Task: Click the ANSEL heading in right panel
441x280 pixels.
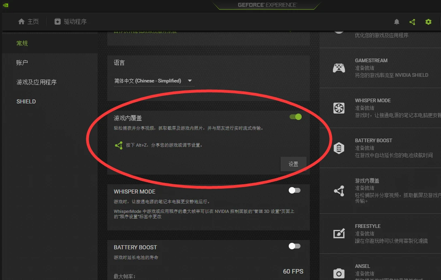Action: click(x=362, y=266)
